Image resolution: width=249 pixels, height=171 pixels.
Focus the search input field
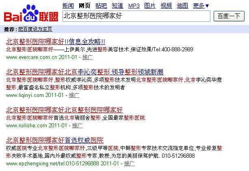point(136,16)
